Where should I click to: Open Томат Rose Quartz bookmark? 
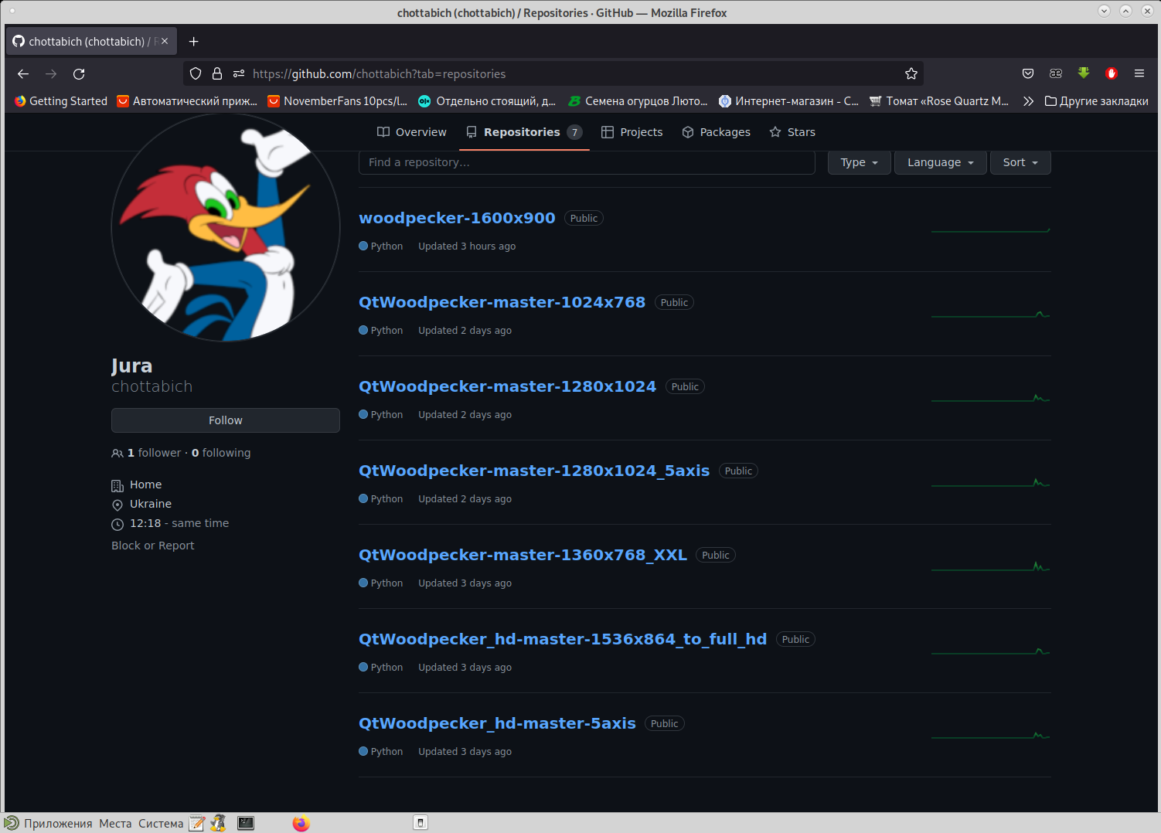939,101
